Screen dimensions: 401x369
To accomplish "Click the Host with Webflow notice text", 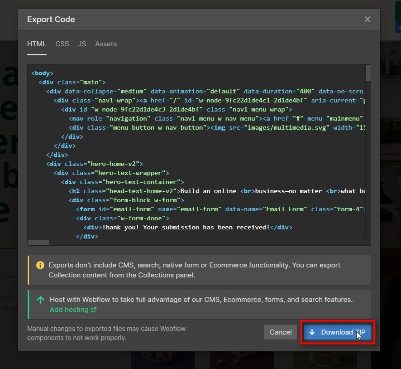I will (x=201, y=300).
